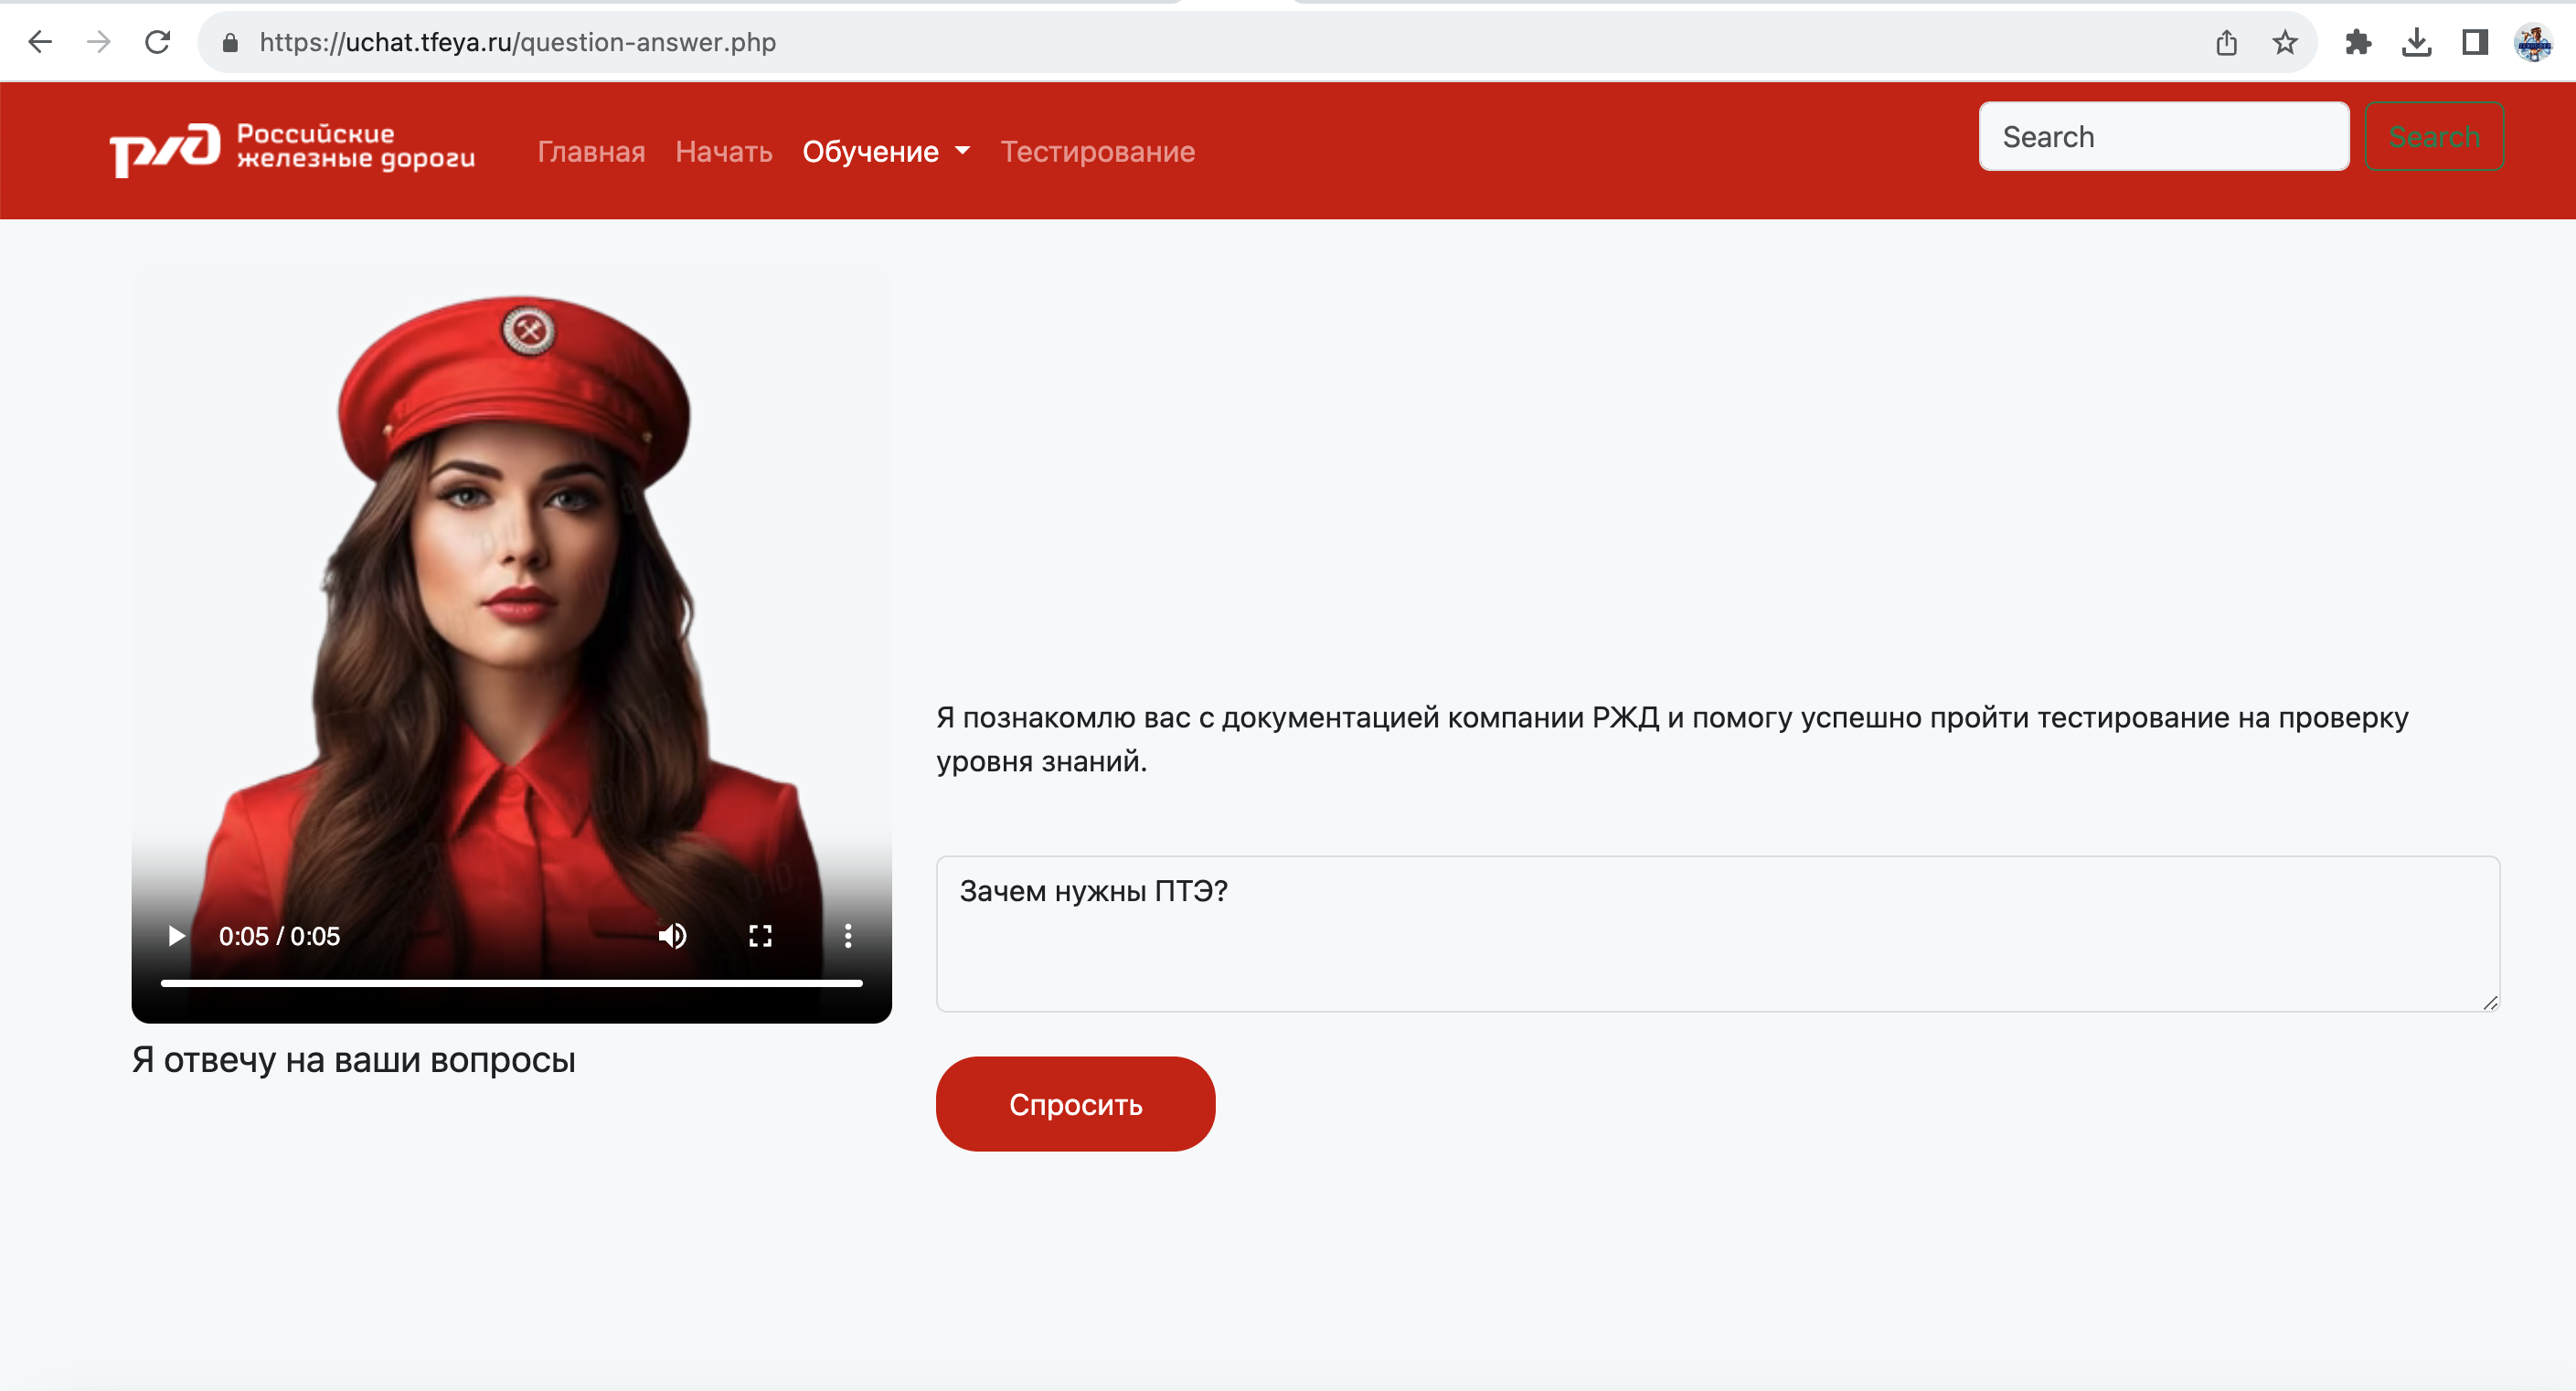Open video more-options three-dot menu
This screenshot has height=1391, width=2576.
(x=848, y=936)
